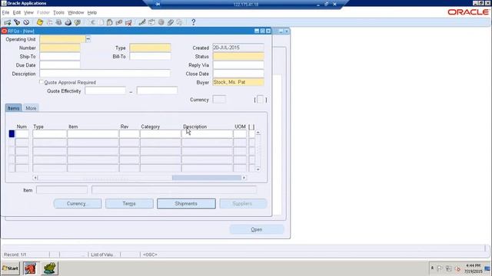Open the Operating Unit list of values button
This screenshot has height=276, width=492.
coord(88,39)
